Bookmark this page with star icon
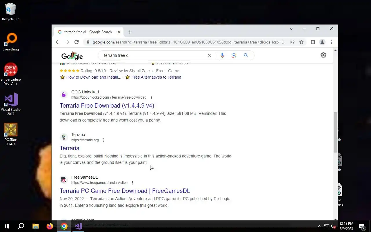This screenshot has width=371, height=232. coord(301,42)
